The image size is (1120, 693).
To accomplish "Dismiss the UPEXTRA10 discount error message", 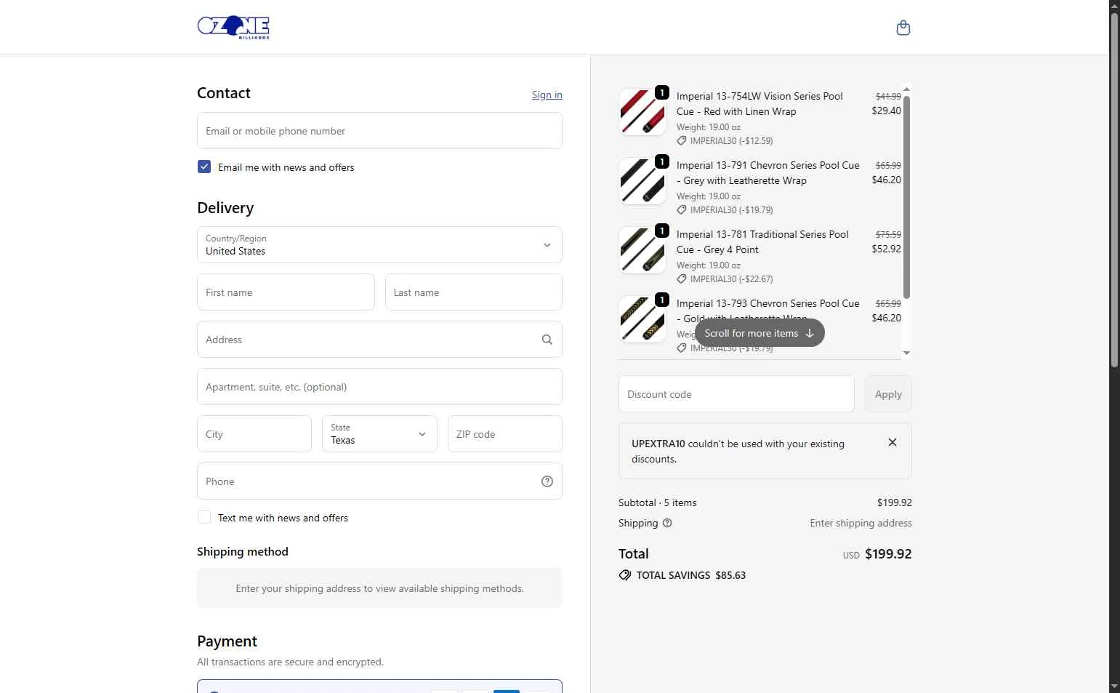I will pos(893,442).
